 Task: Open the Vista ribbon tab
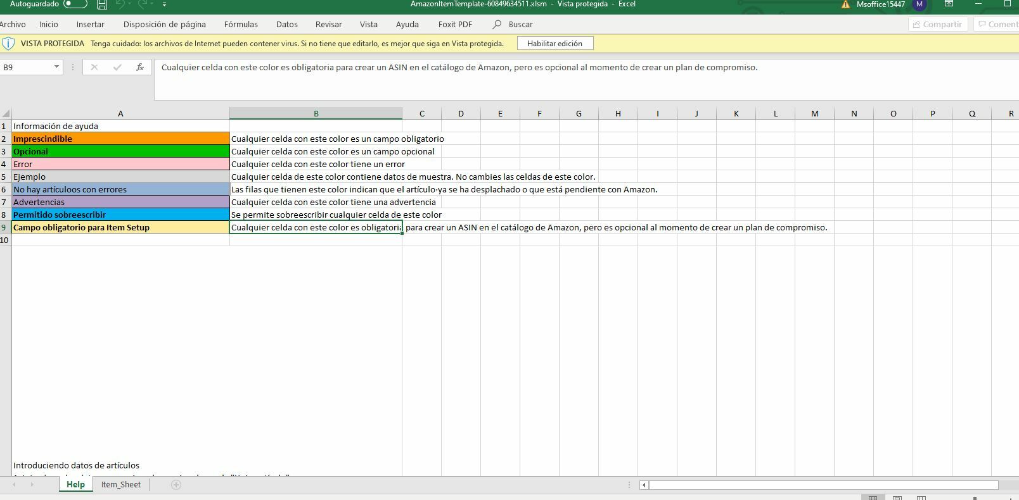(368, 24)
